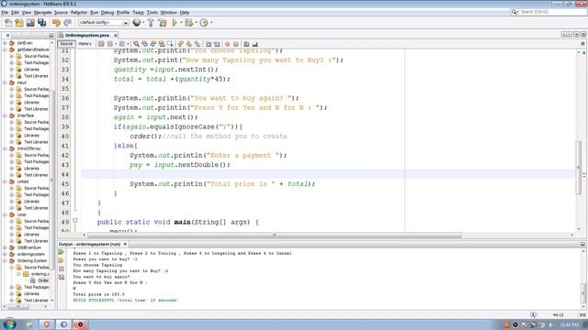588x330 pixels.
Task: Collapse the getSalaryEmployee project node
Action: [x=5, y=49]
